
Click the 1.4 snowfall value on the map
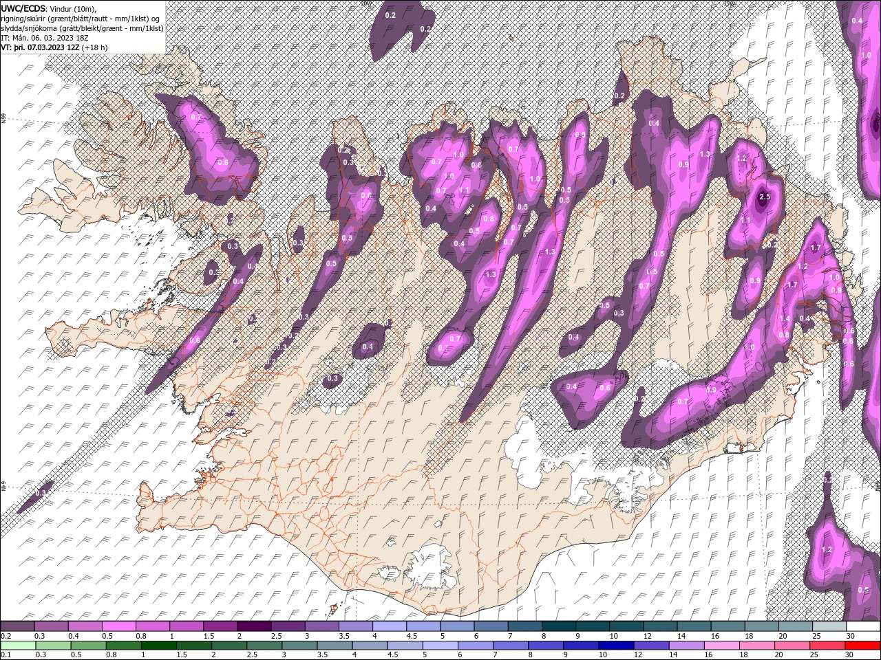pyautogui.click(x=785, y=318)
